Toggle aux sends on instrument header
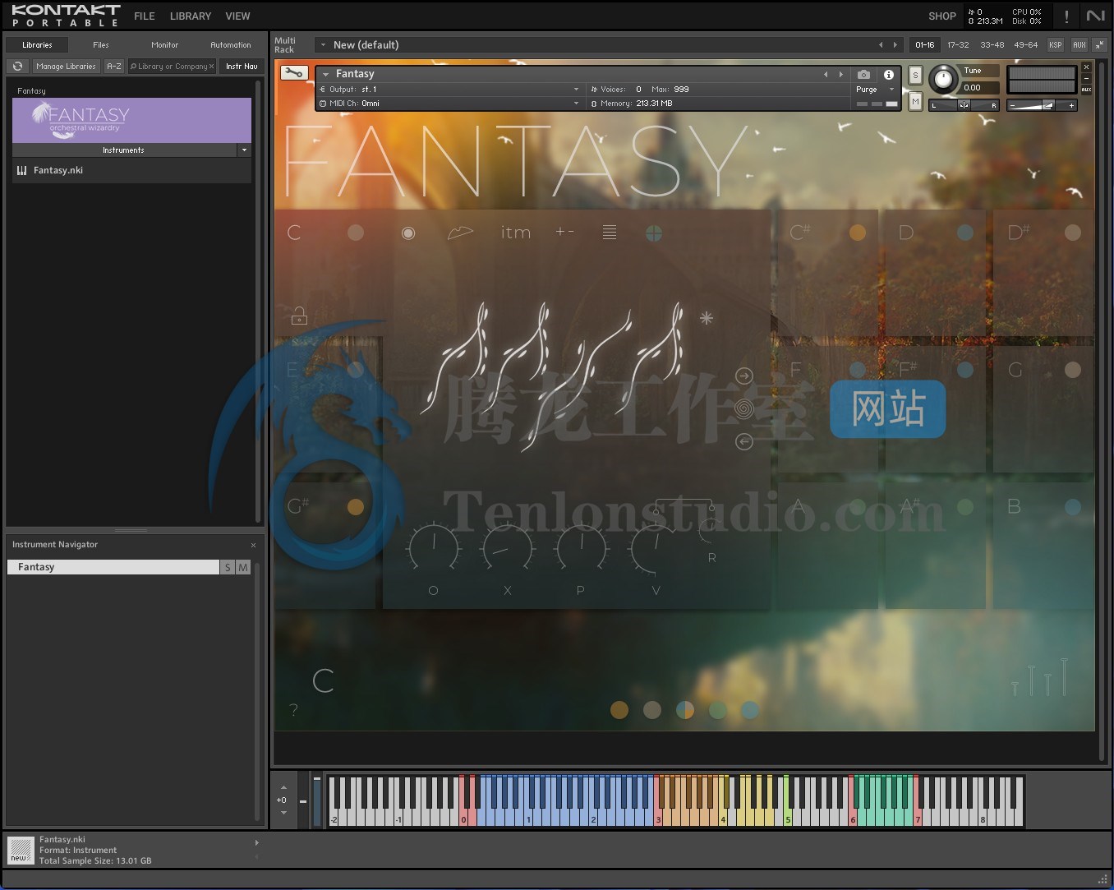Screen dimensions: 1114x890 [x=1086, y=90]
